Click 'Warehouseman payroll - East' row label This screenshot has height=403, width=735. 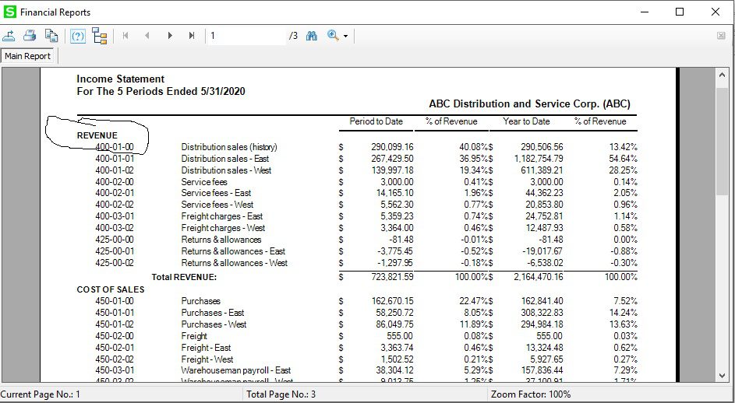tap(236, 370)
